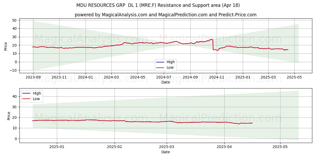
Task: Click the '2024-09' date tick label
Action: pyautogui.click(x=191, y=77)
